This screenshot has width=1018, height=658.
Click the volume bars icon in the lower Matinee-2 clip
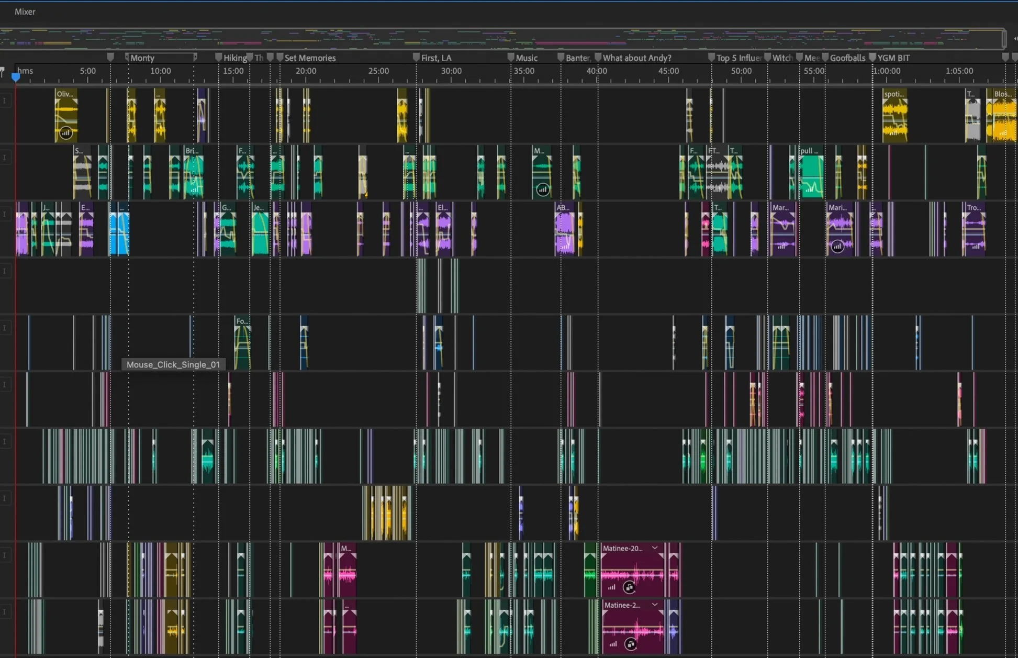613,644
